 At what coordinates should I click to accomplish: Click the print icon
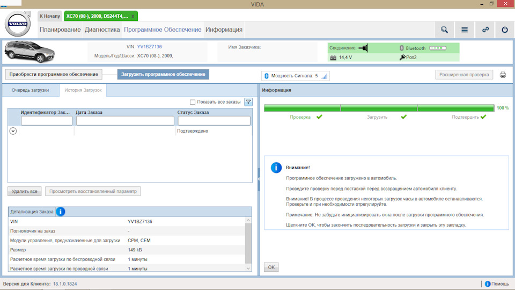[x=503, y=75]
